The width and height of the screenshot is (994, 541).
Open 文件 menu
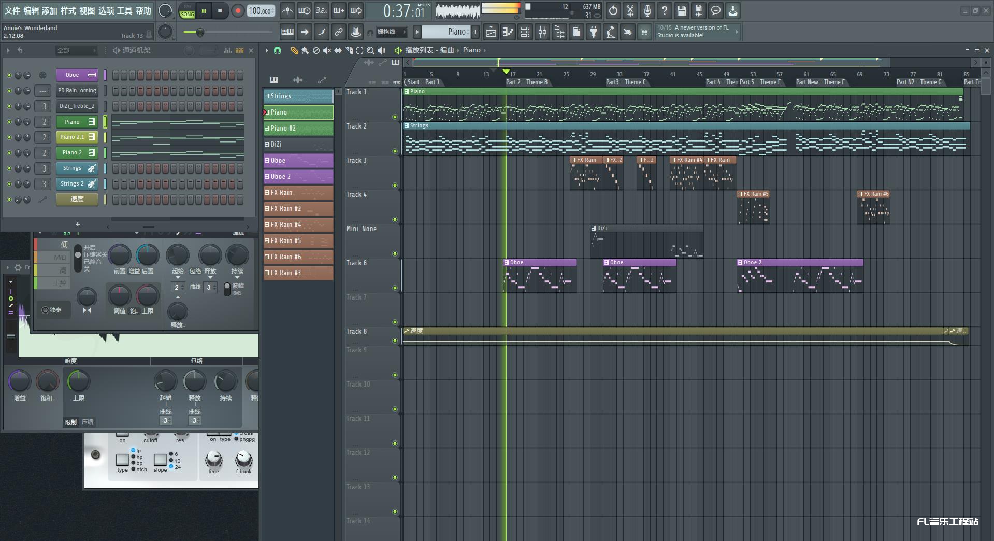(x=12, y=10)
